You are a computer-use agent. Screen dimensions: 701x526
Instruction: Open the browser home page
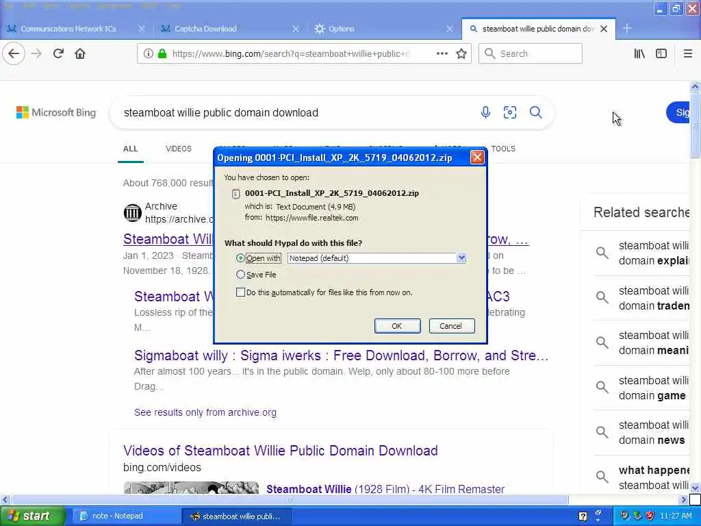80,53
